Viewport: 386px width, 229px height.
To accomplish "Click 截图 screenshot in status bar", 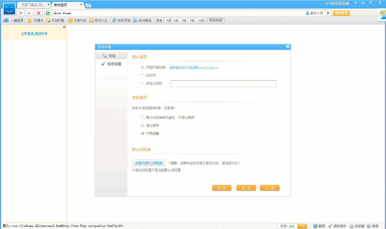I will pos(319,226).
